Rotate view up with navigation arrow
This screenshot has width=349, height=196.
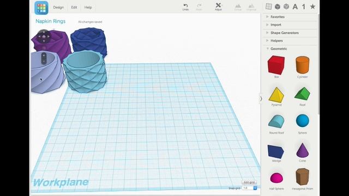[x=44, y=32]
